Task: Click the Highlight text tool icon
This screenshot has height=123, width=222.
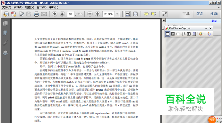Action: click(x=154, y=14)
